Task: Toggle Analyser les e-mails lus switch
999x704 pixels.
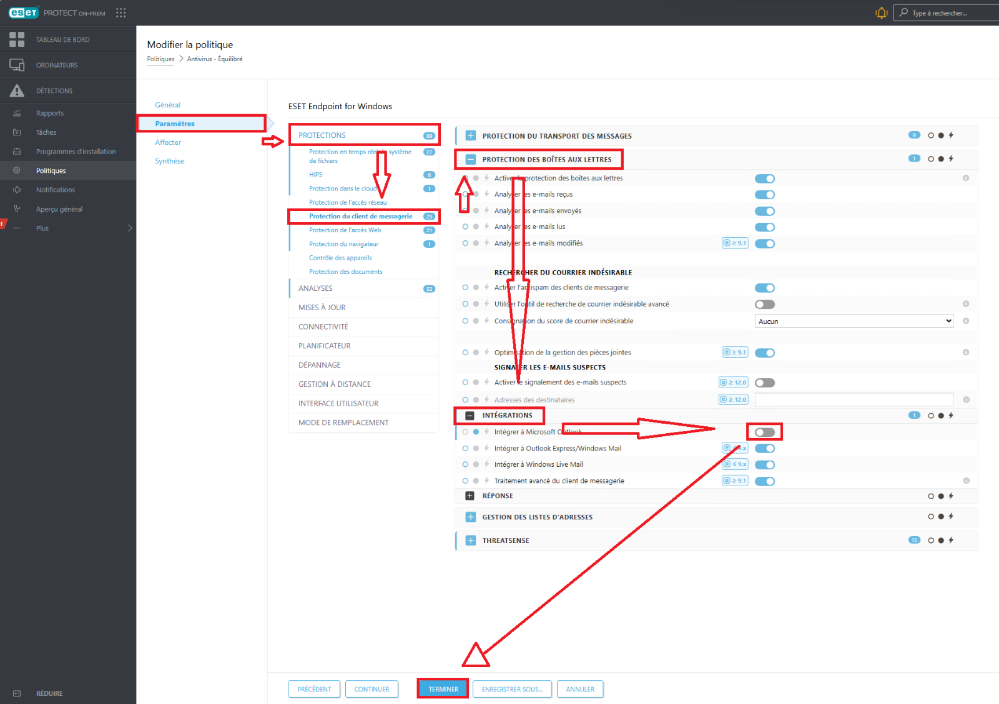Action: pyautogui.click(x=765, y=227)
